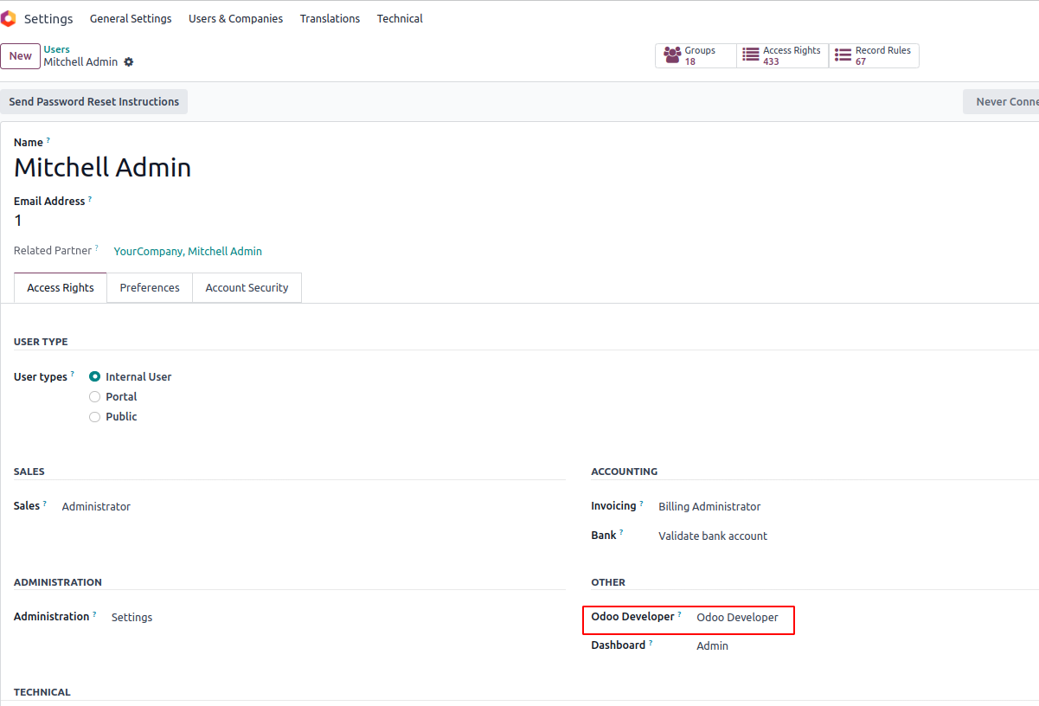Click the Odoo Settings app logo icon

coord(9,18)
